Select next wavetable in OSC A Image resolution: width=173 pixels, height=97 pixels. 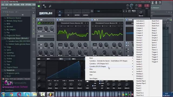[x=88, y=23]
